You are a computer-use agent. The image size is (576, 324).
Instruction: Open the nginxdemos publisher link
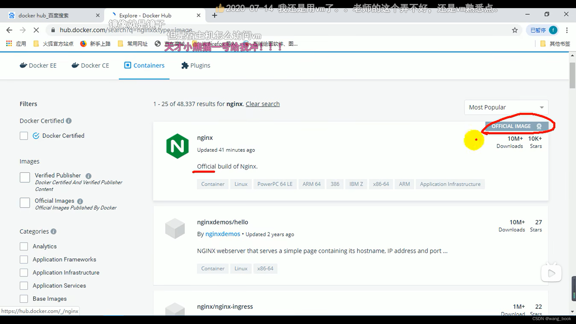[223, 234]
